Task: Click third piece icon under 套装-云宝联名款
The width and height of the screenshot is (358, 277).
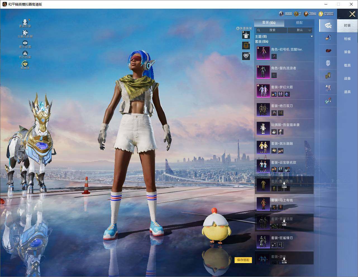Action: [287, 169]
